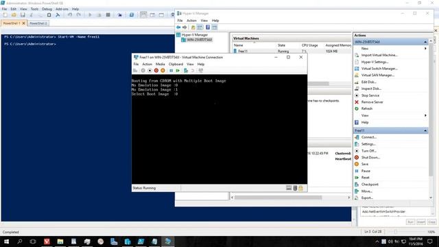Click Export action under Free11
The width and height of the screenshot is (439, 247).
coord(367,198)
